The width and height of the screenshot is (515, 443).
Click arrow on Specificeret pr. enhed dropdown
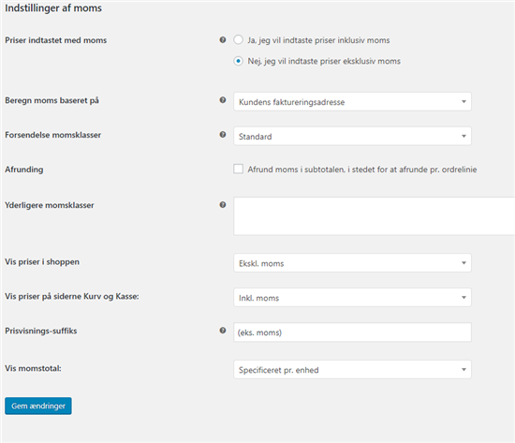463,370
